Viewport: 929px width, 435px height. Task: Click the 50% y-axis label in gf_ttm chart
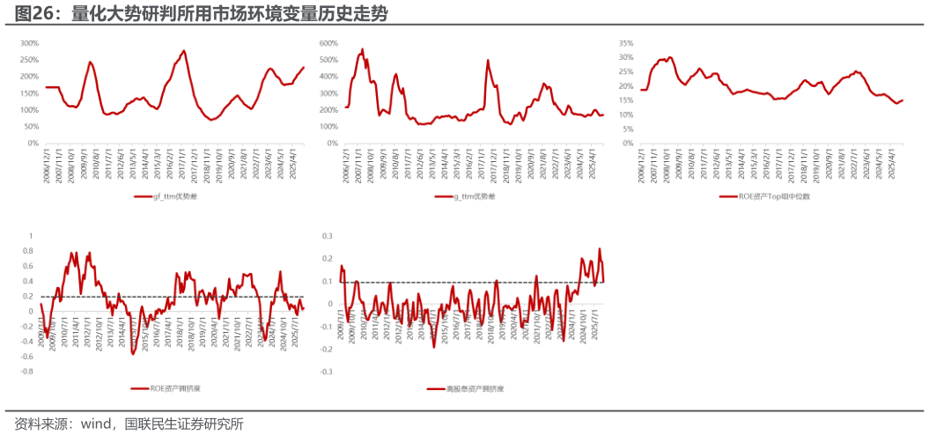point(30,126)
